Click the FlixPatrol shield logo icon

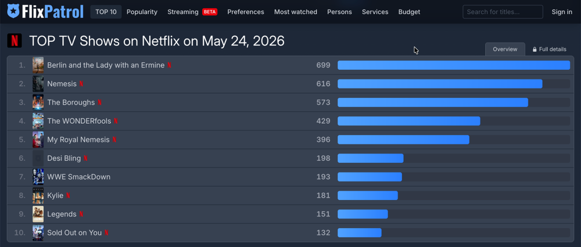click(x=14, y=11)
